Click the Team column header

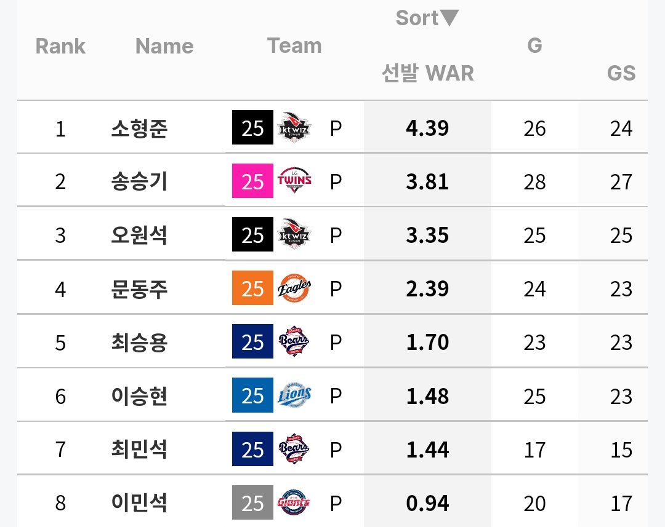[294, 46]
